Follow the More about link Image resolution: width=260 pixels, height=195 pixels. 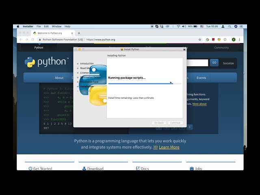(x=199, y=104)
